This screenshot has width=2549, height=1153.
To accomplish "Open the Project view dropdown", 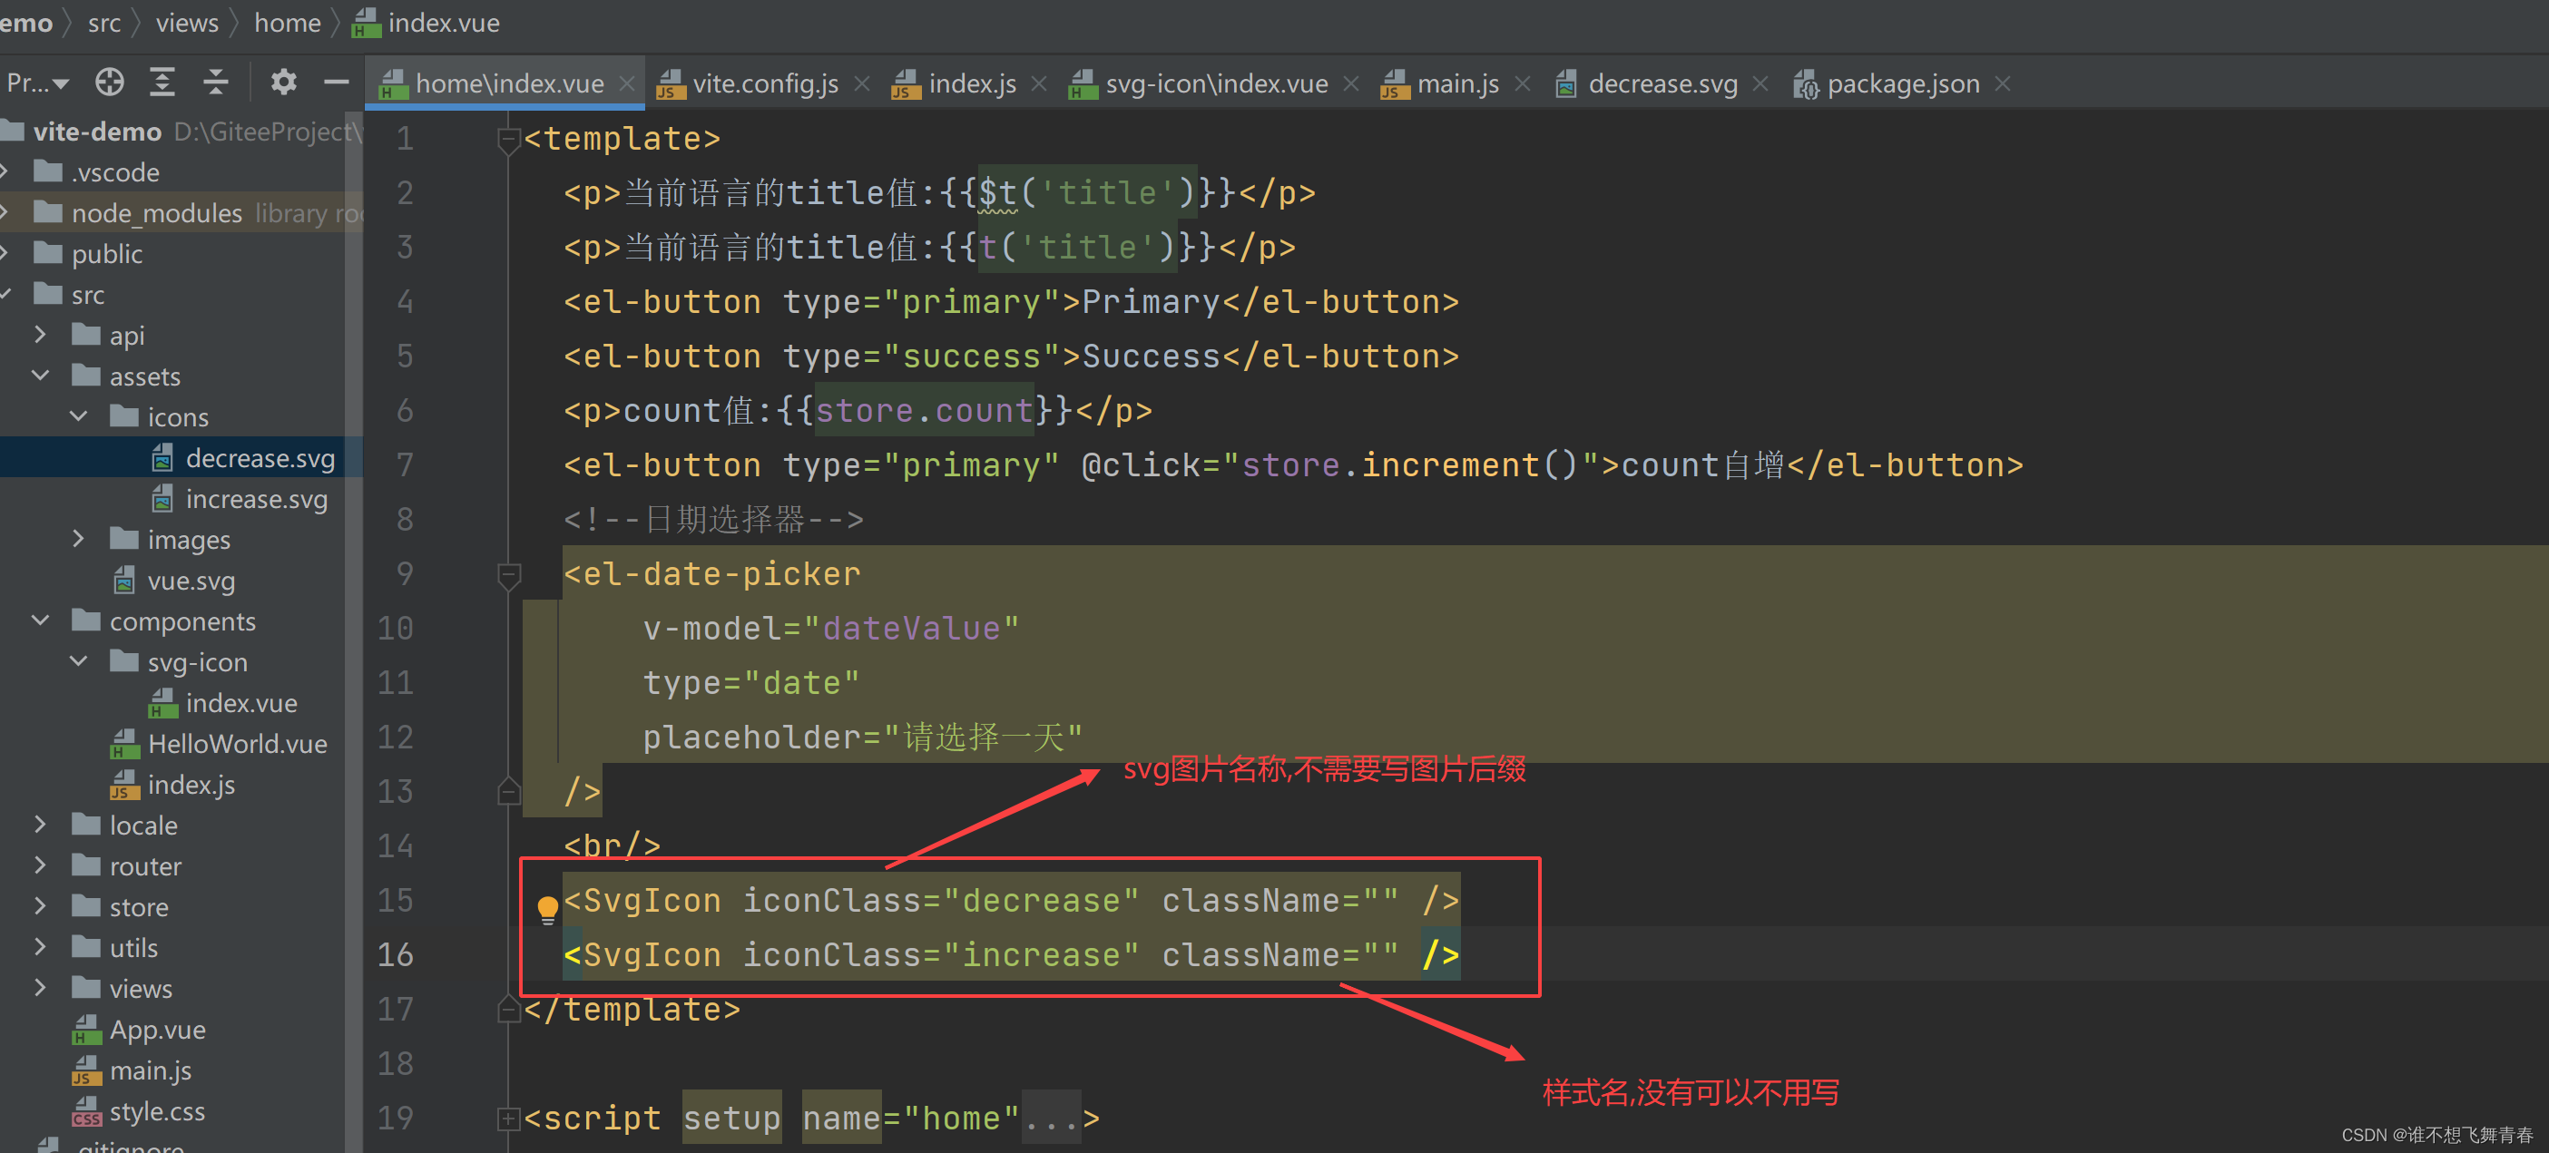I will 37,83.
